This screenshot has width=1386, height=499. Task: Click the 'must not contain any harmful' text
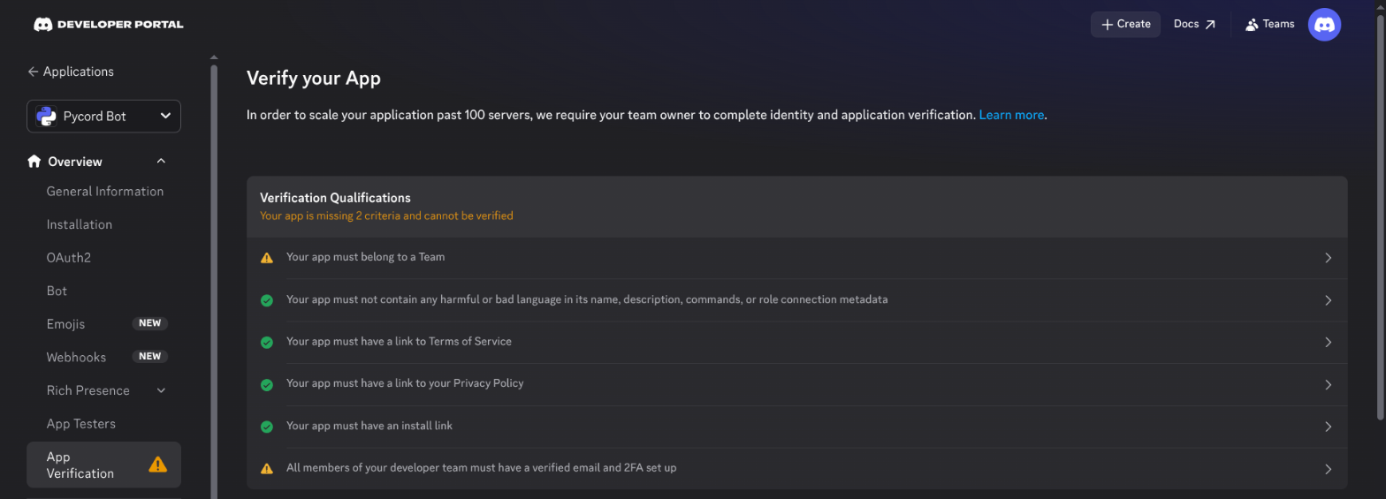point(587,299)
